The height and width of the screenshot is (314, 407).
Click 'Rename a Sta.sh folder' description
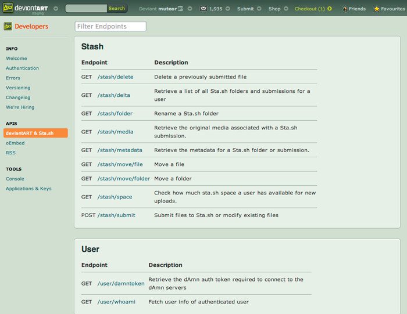click(187, 114)
